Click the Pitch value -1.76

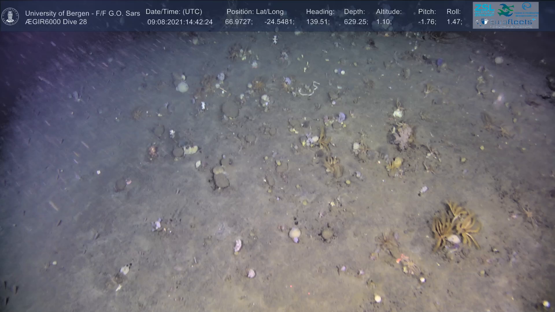tap(427, 22)
